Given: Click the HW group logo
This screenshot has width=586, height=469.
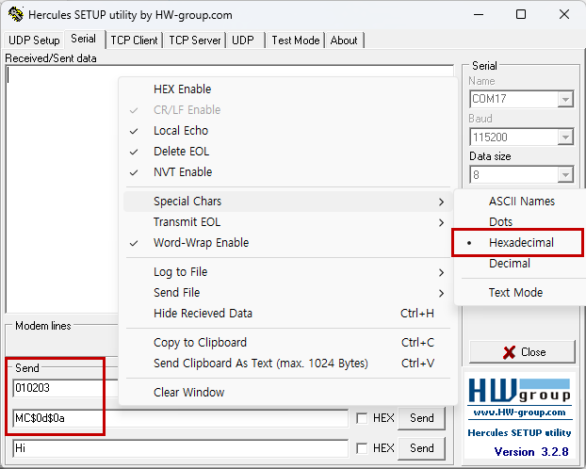Looking at the screenshot, I should point(519,391).
